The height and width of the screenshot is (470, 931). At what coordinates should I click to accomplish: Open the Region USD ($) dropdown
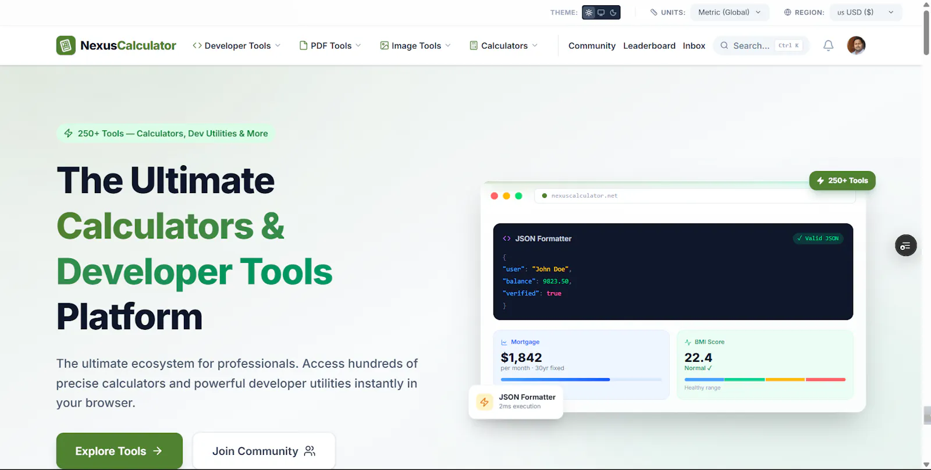point(866,12)
